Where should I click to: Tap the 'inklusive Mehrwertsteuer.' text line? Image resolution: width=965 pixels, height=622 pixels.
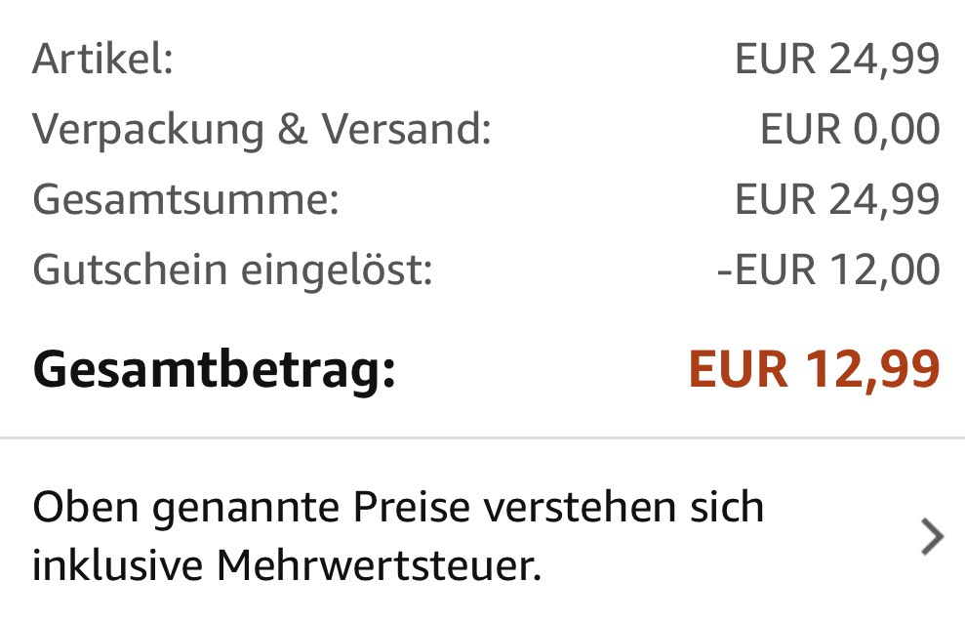[x=287, y=565]
